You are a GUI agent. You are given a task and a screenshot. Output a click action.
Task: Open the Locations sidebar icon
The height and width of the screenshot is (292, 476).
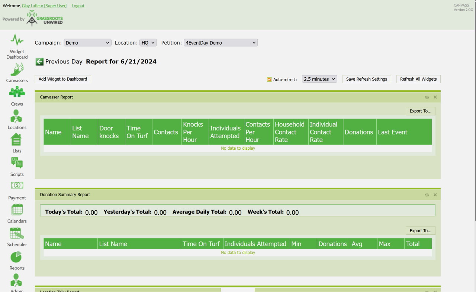[17, 116]
